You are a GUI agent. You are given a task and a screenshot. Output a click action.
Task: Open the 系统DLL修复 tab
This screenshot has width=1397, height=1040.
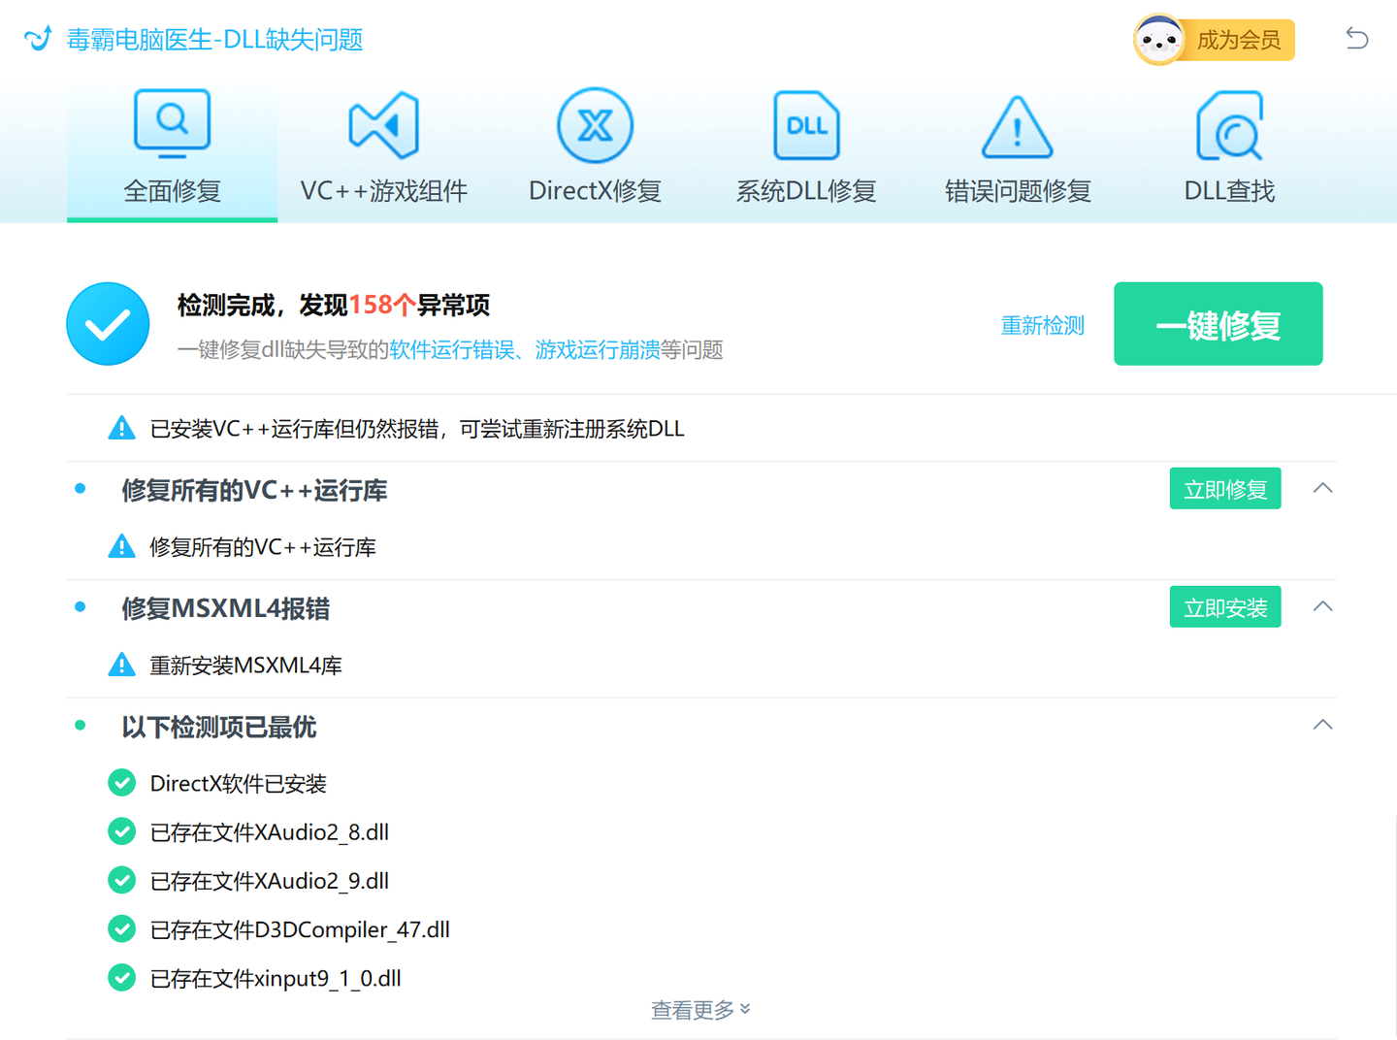tap(806, 152)
